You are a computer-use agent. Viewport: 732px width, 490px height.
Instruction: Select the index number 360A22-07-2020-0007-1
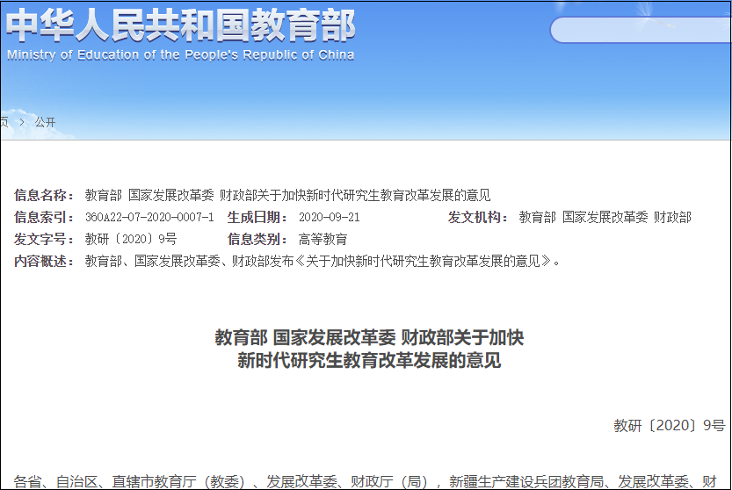click(x=149, y=217)
